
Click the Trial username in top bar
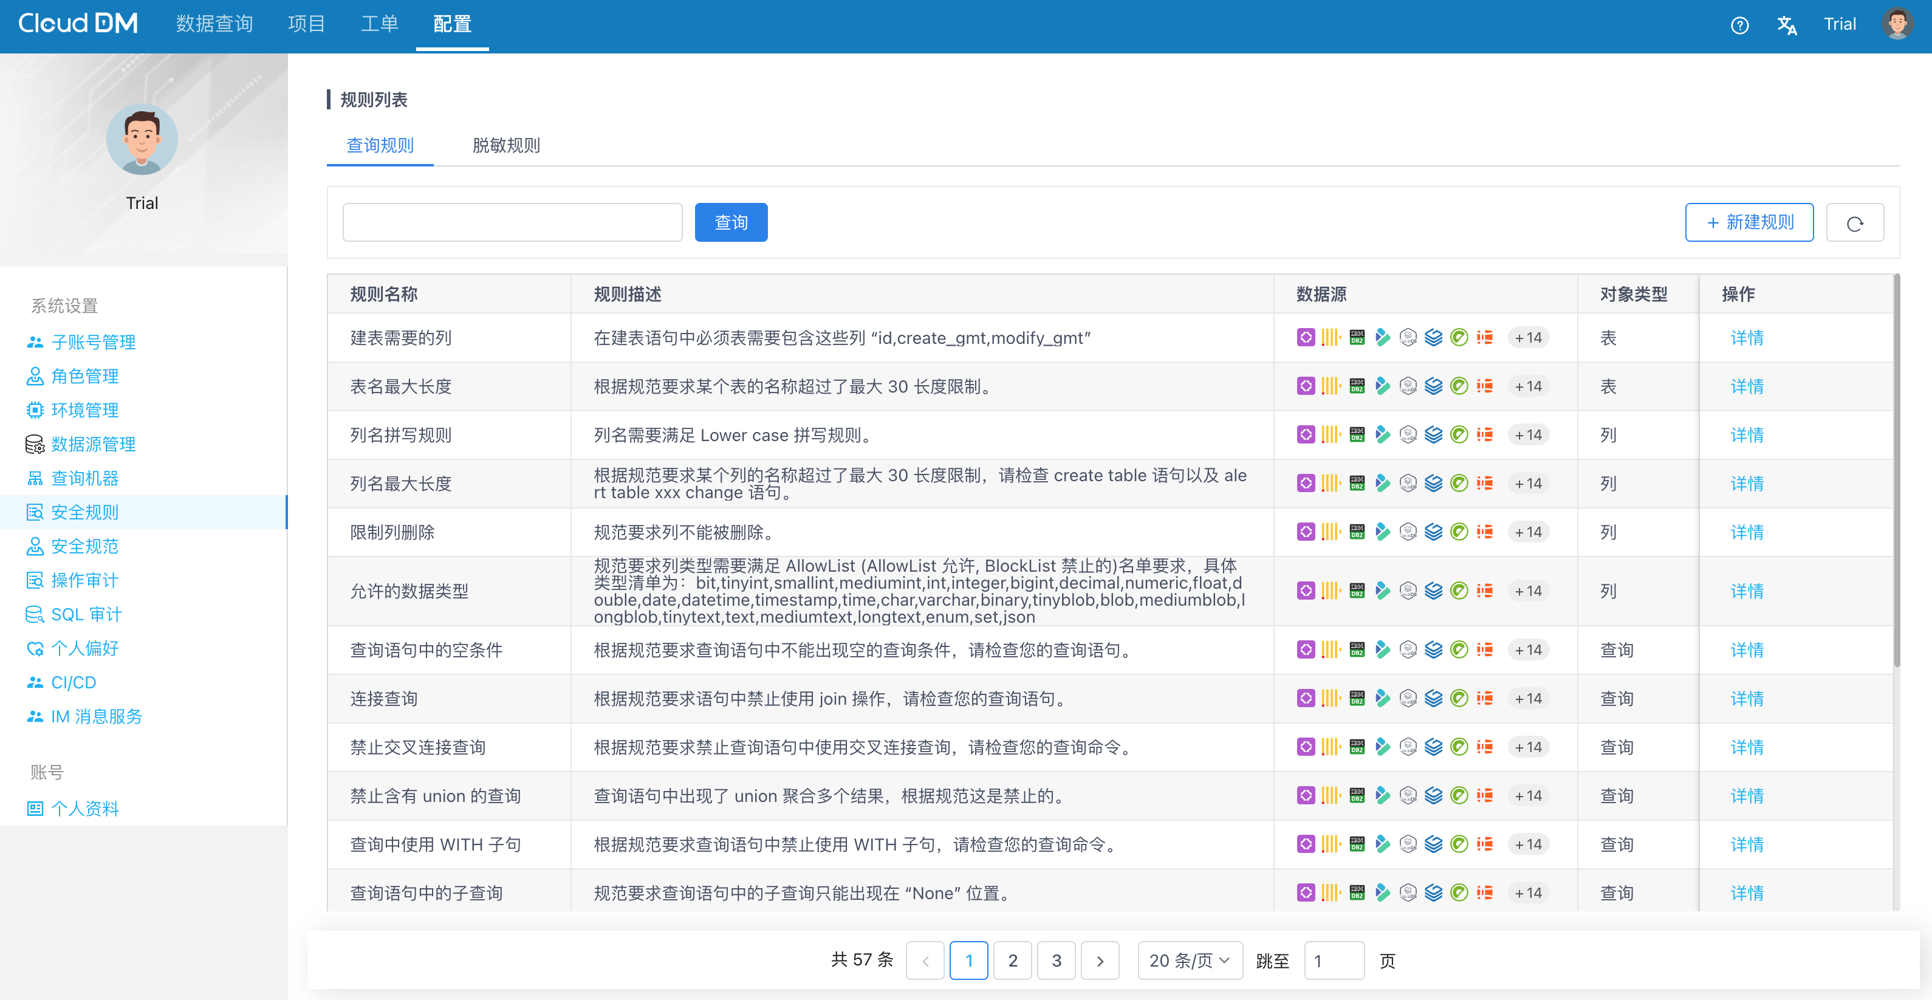(x=1840, y=24)
